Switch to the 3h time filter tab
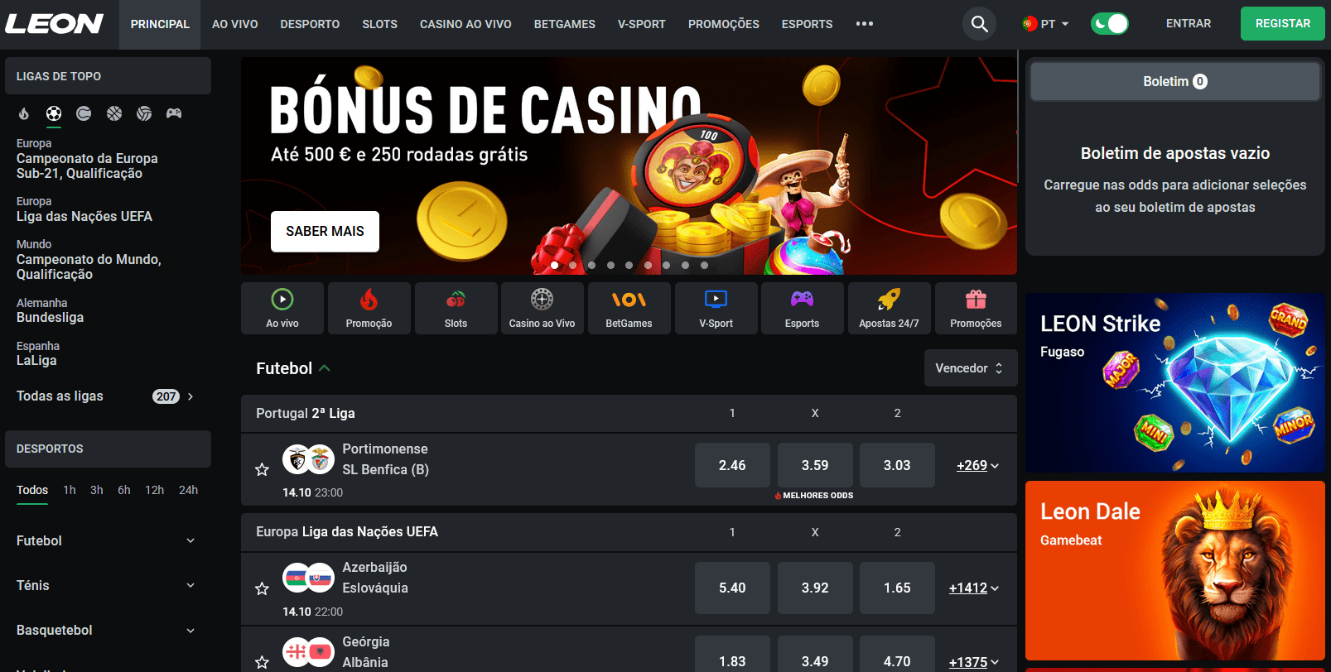 (97, 490)
